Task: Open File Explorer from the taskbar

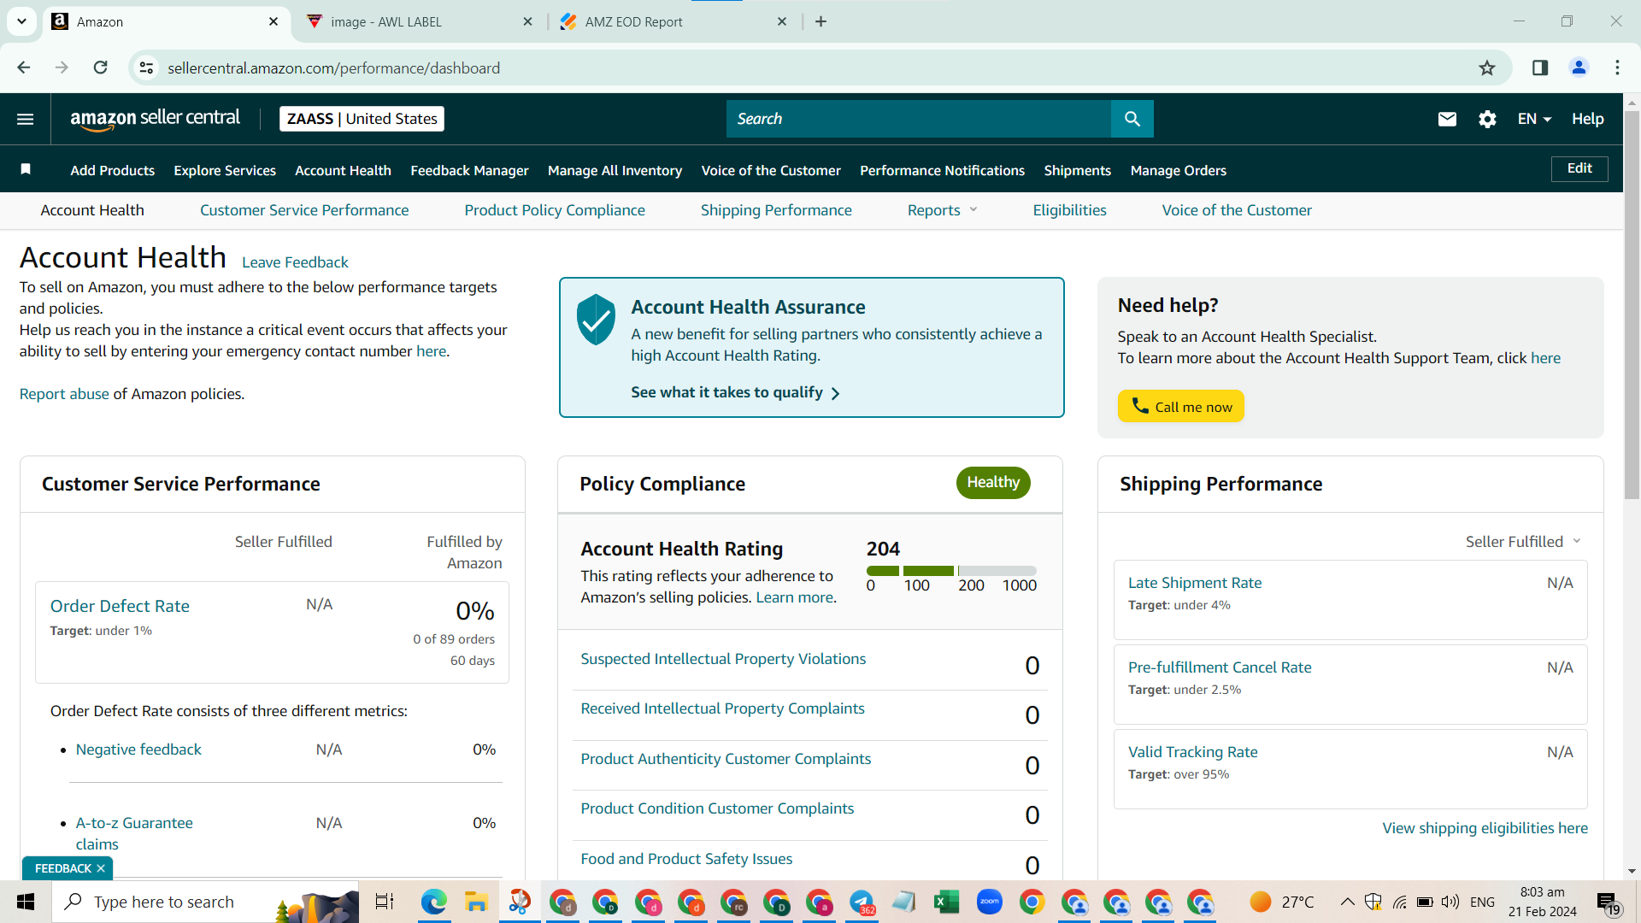Action: pyautogui.click(x=476, y=902)
